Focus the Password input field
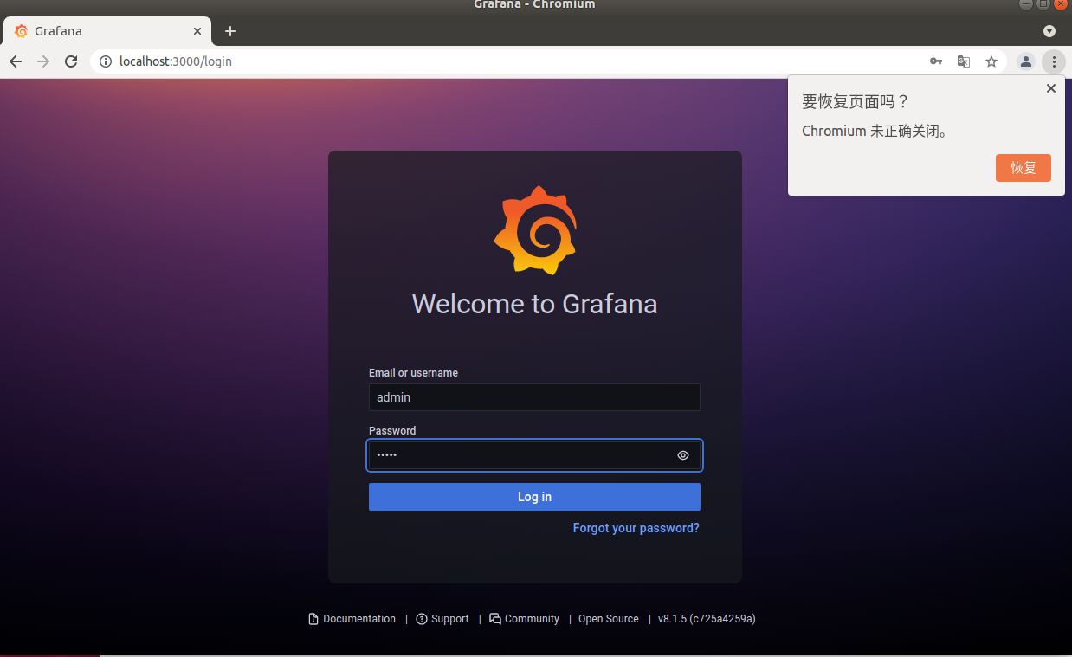 (534, 455)
